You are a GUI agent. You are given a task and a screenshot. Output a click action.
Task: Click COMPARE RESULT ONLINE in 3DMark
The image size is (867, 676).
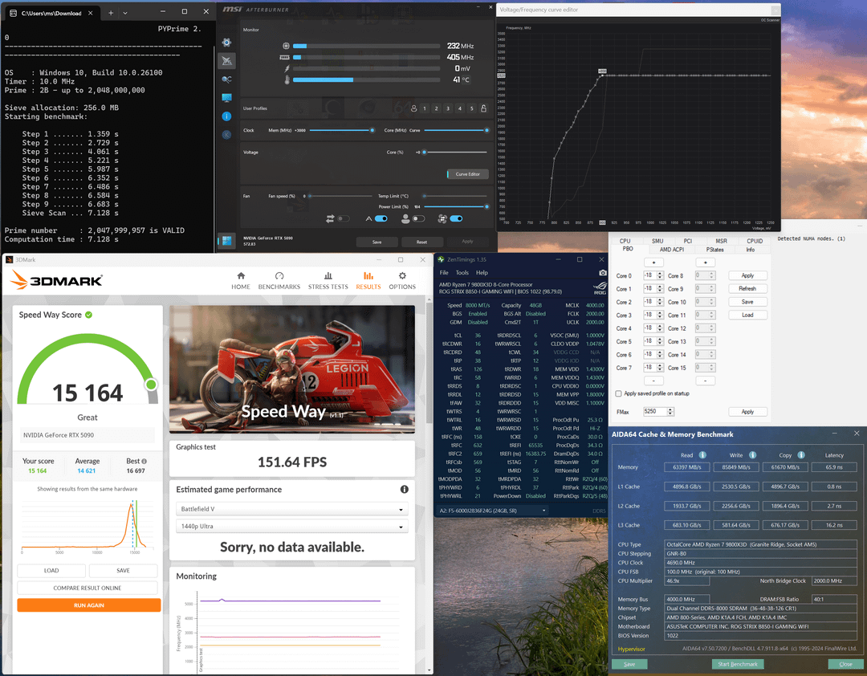(88, 588)
